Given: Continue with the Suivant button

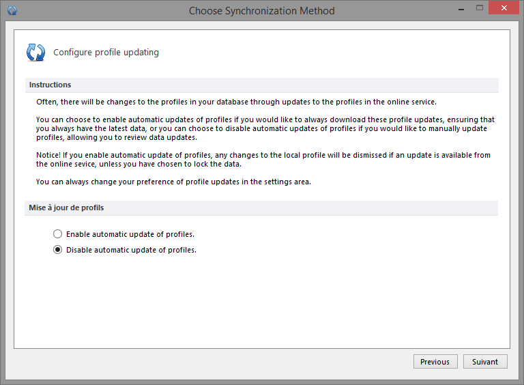Looking at the screenshot, I should (x=485, y=362).
